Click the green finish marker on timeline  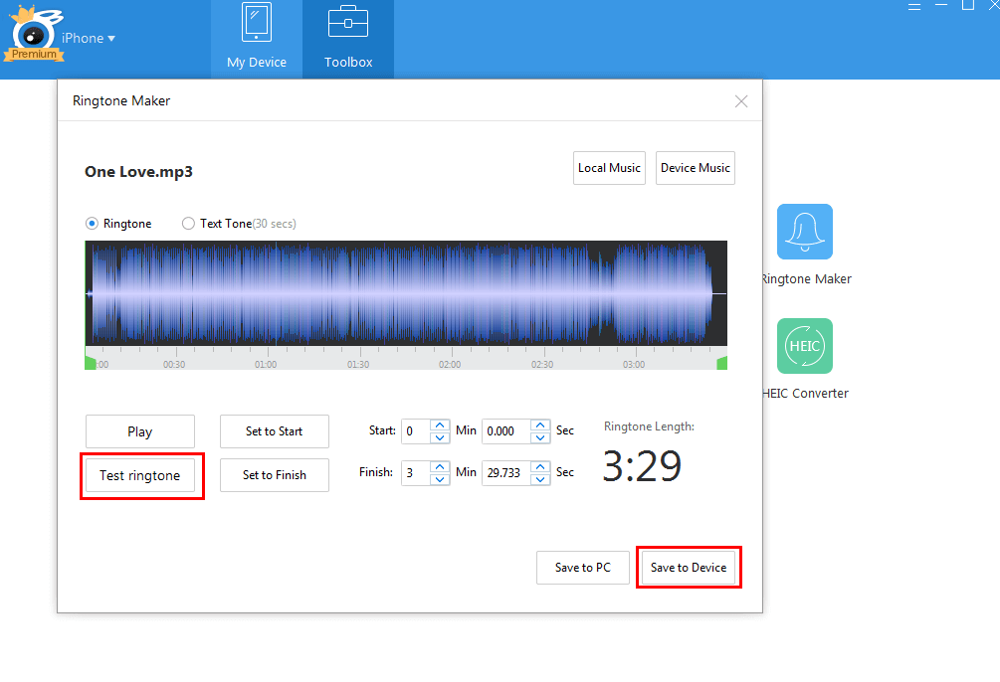[721, 363]
